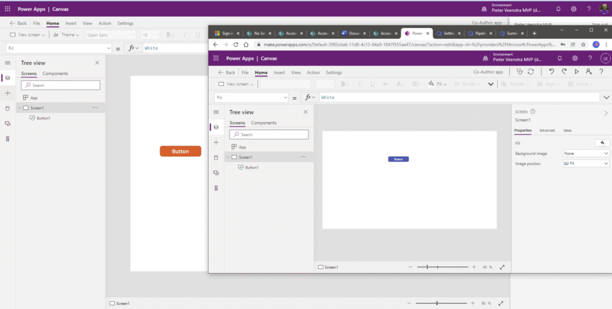The height and width of the screenshot is (309, 612).
Task: Switch to Components tab in background Tree view
Action: coord(55,73)
